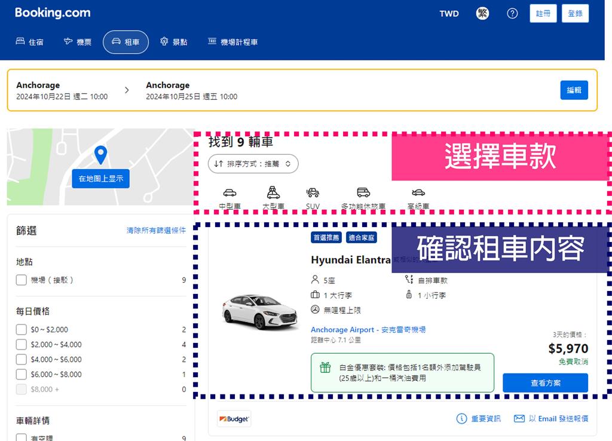Click the info circle icon
Viewport: 612px width, 441px height.
tap(461, 419)
